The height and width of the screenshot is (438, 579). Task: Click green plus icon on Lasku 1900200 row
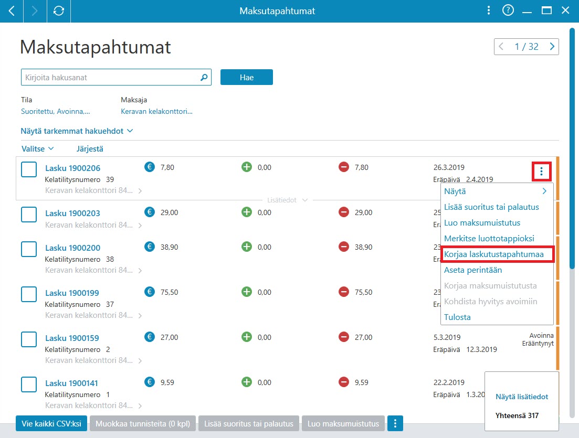[247, 247]
